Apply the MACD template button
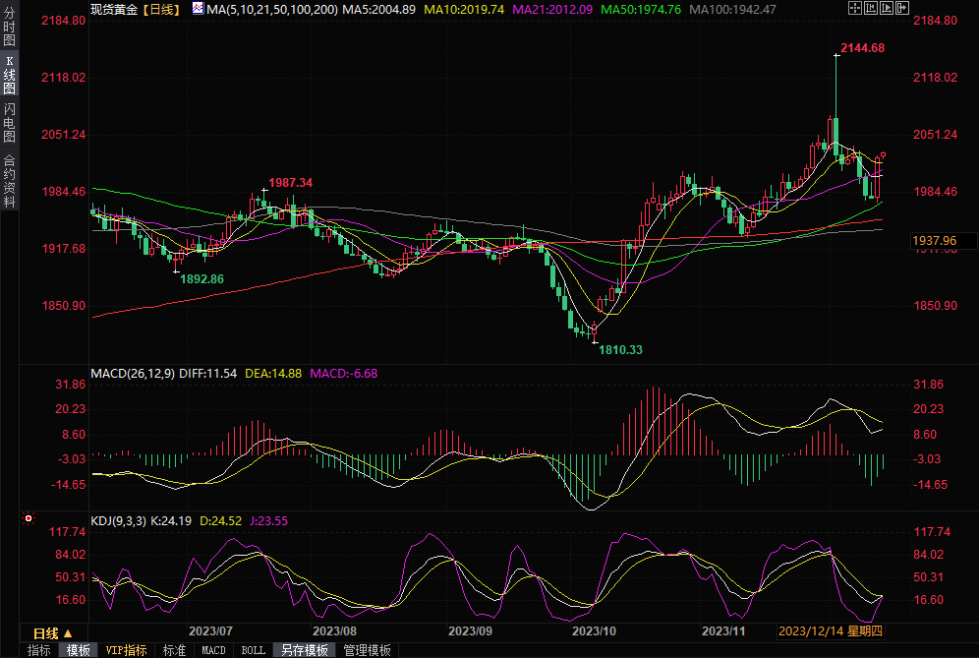 (x=213, y=650)
